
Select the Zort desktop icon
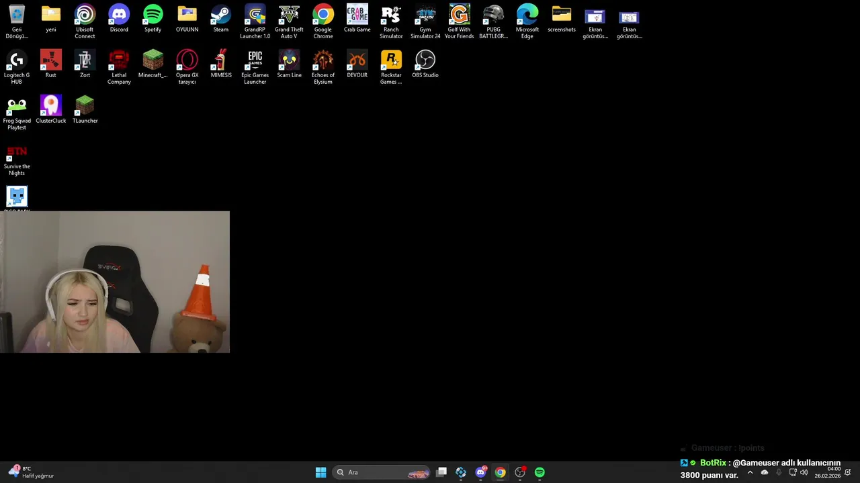[85, 64]
